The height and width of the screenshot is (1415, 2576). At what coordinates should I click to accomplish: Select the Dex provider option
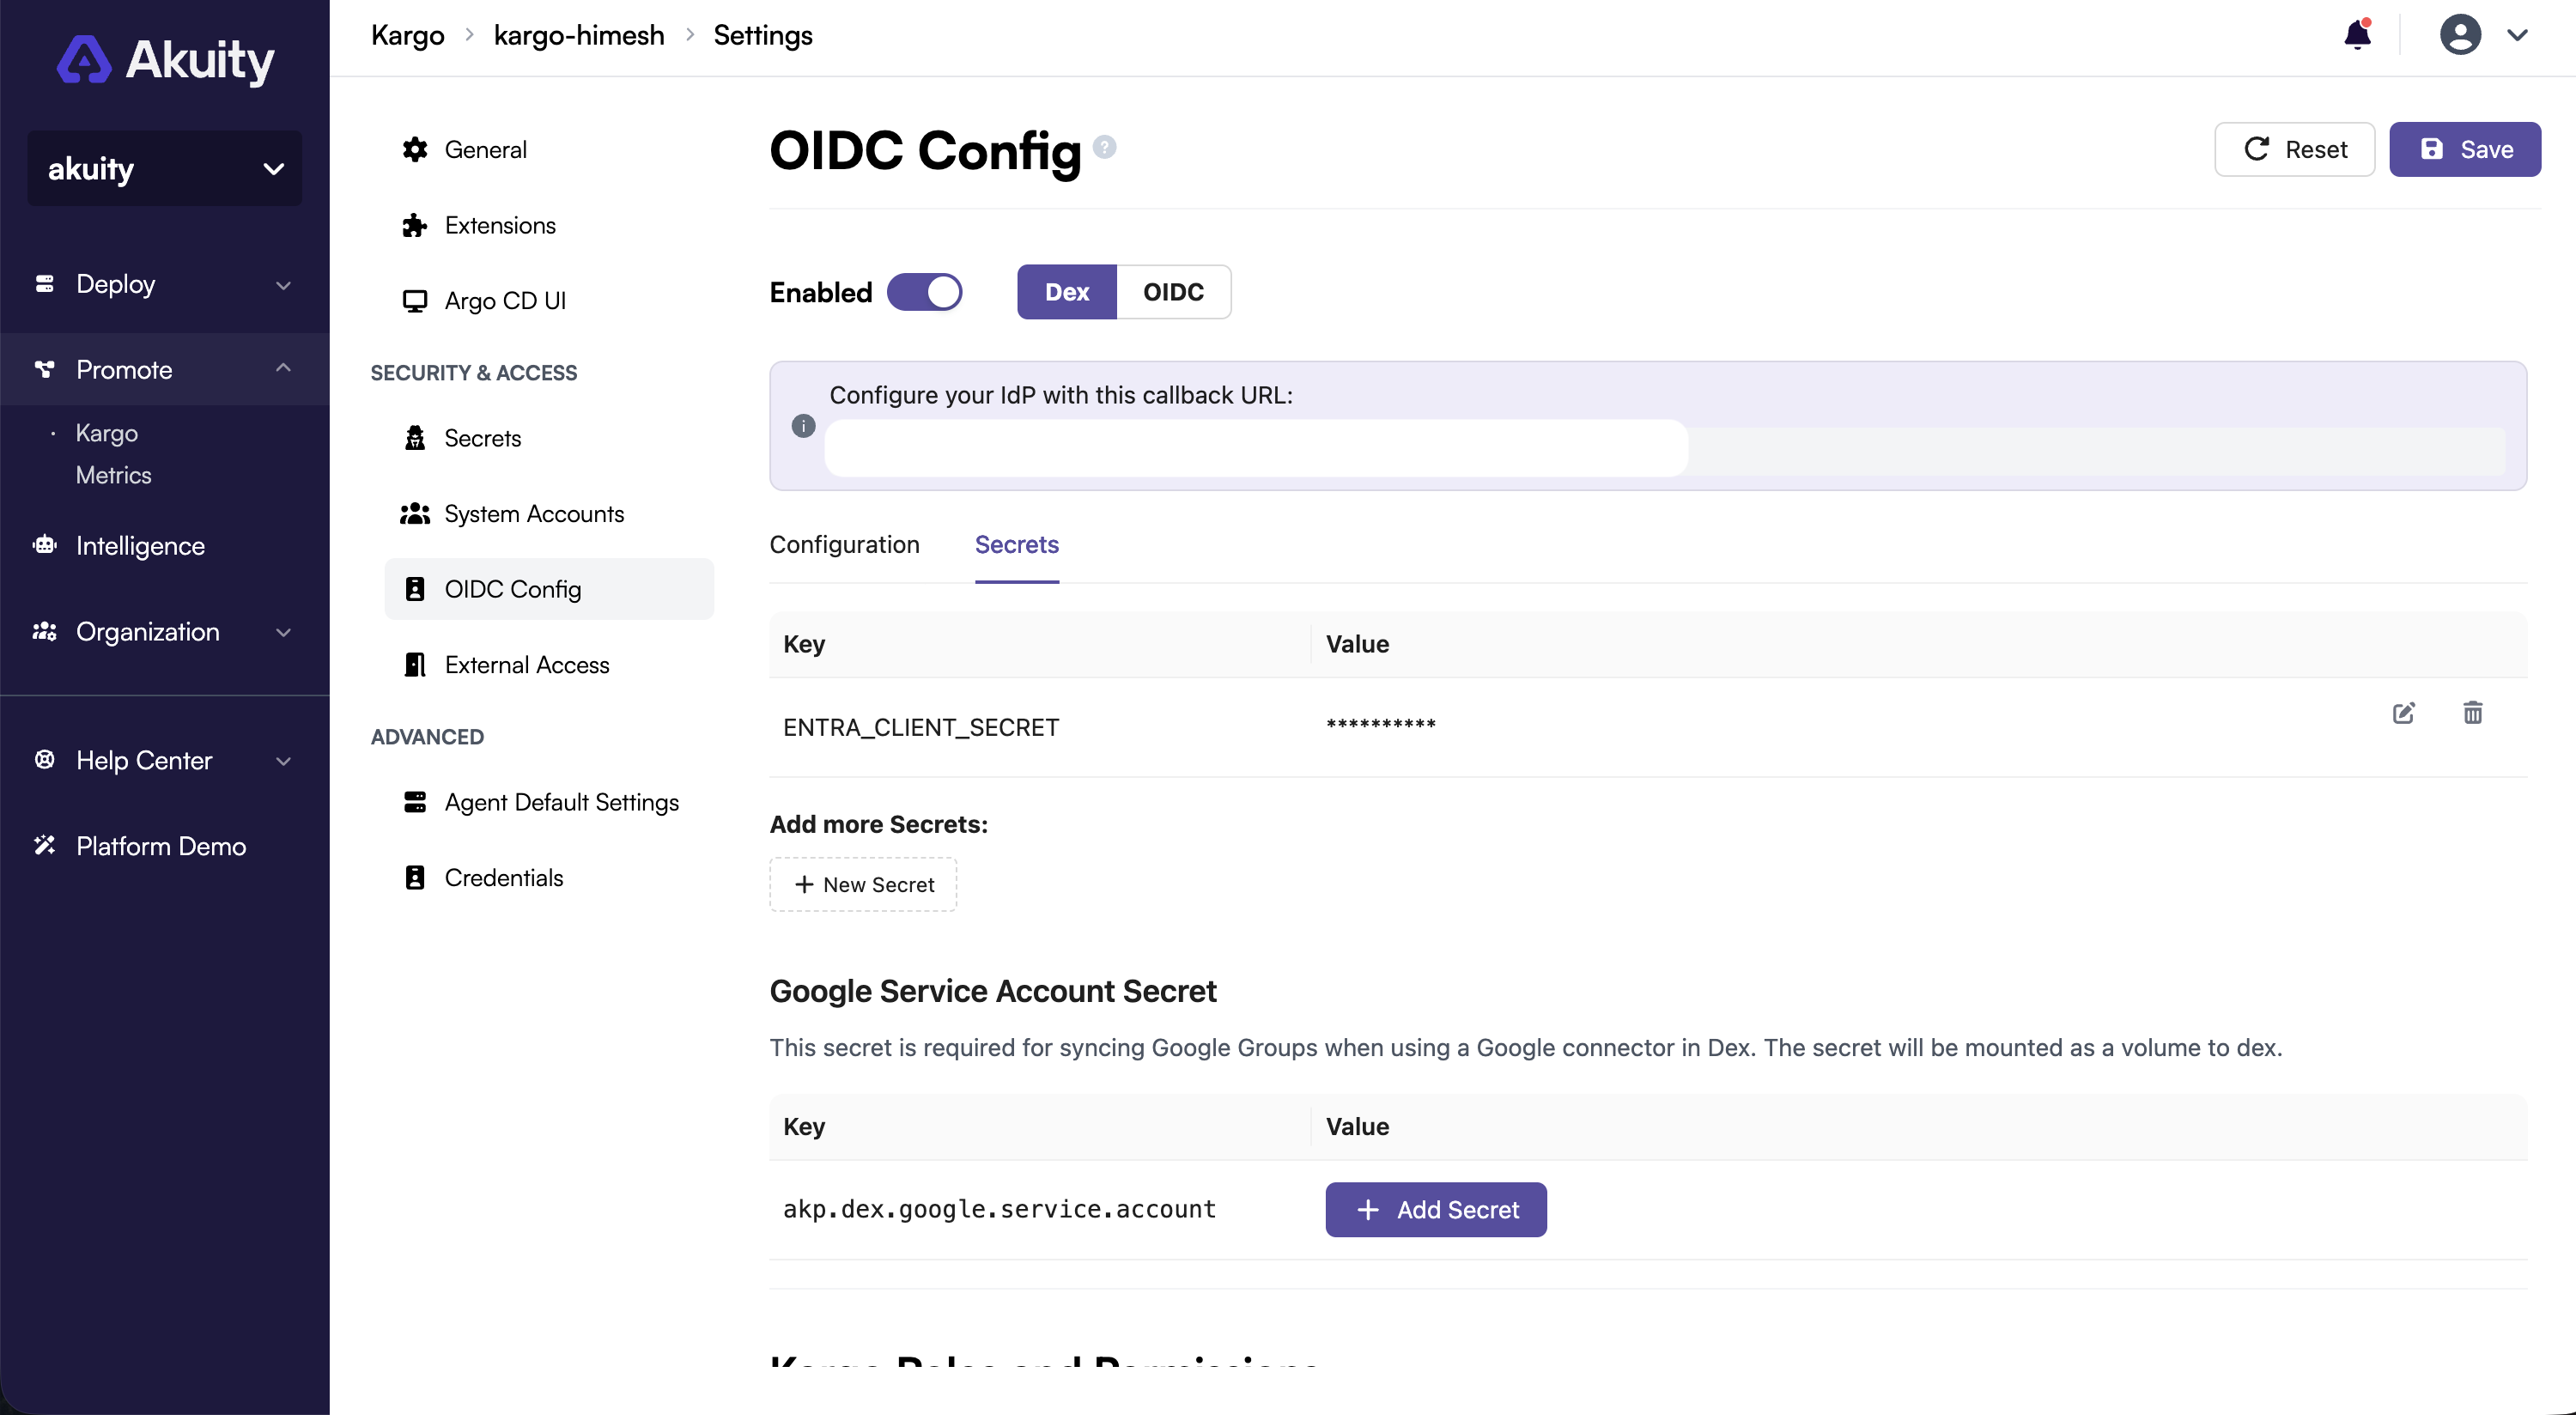1067,292
